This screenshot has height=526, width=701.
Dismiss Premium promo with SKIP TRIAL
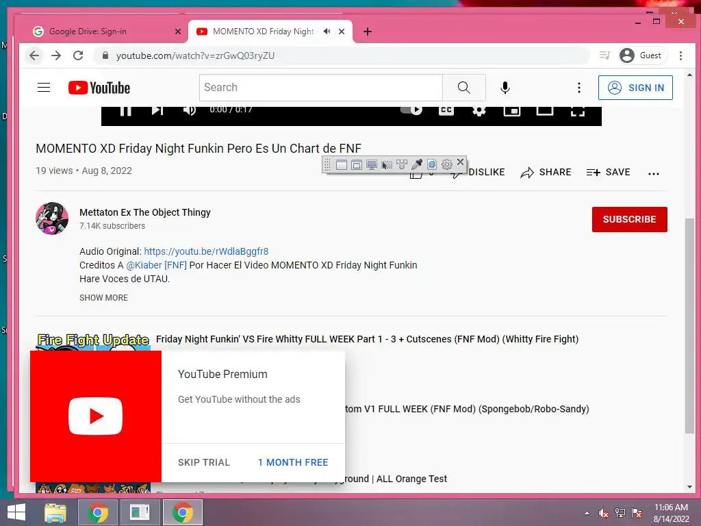coord(204,462)
